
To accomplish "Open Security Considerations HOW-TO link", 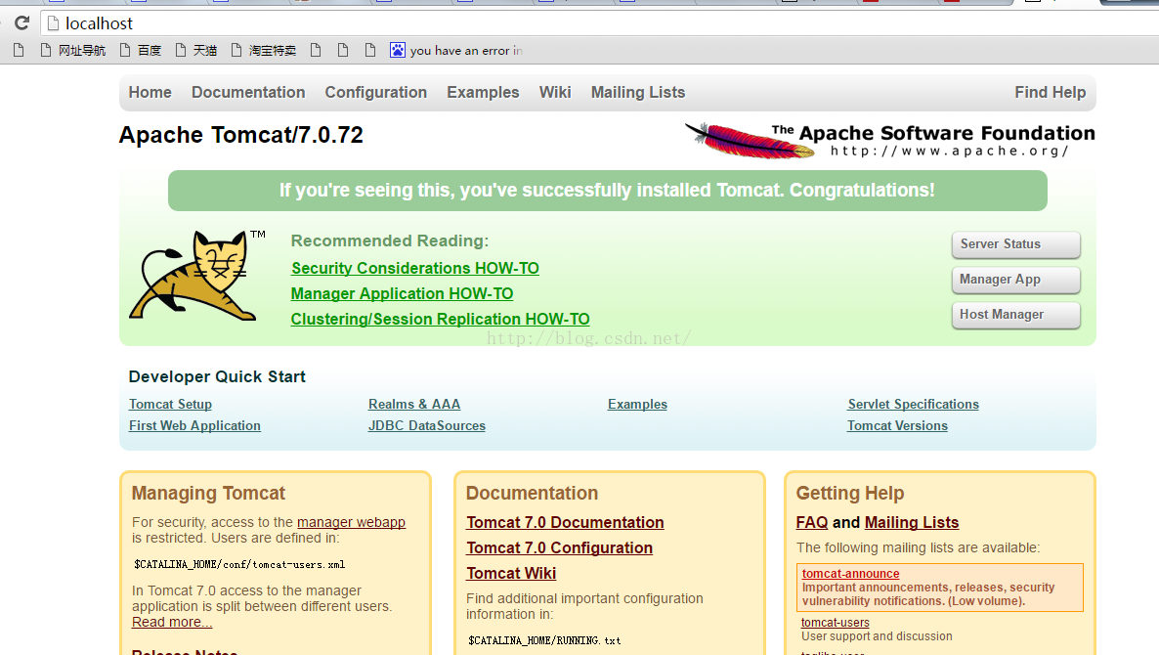I will (415, 269).
